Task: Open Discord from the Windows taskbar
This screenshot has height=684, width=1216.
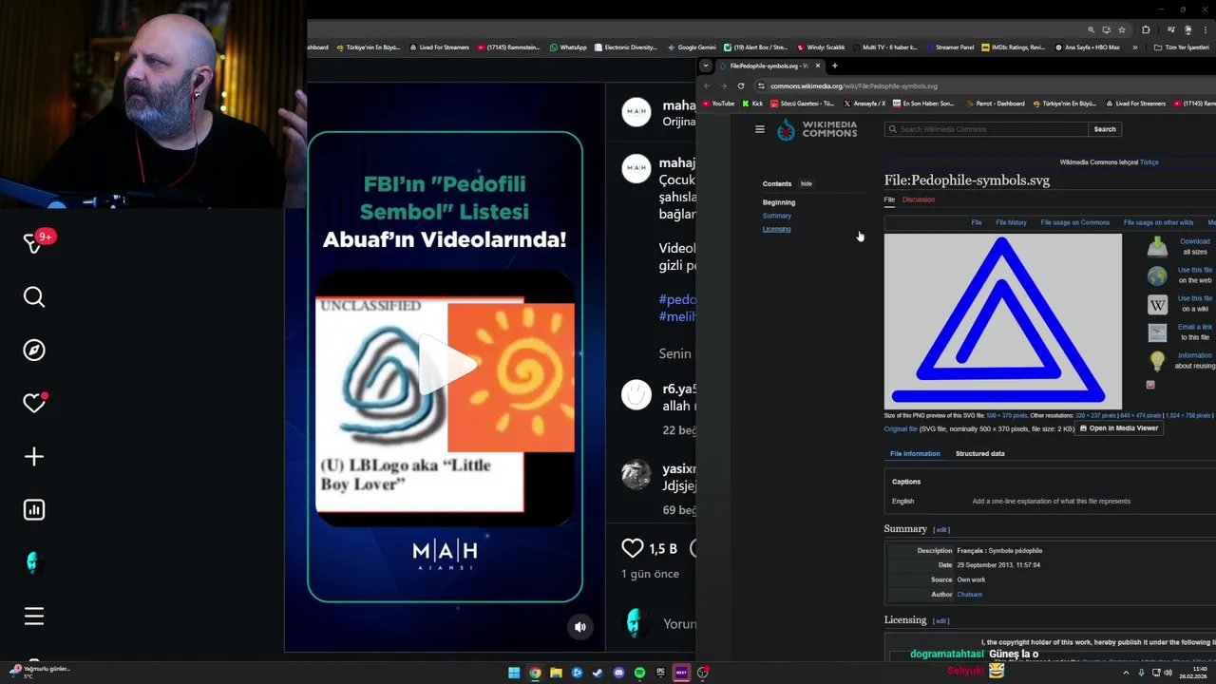Action: (x=618, y=673)
